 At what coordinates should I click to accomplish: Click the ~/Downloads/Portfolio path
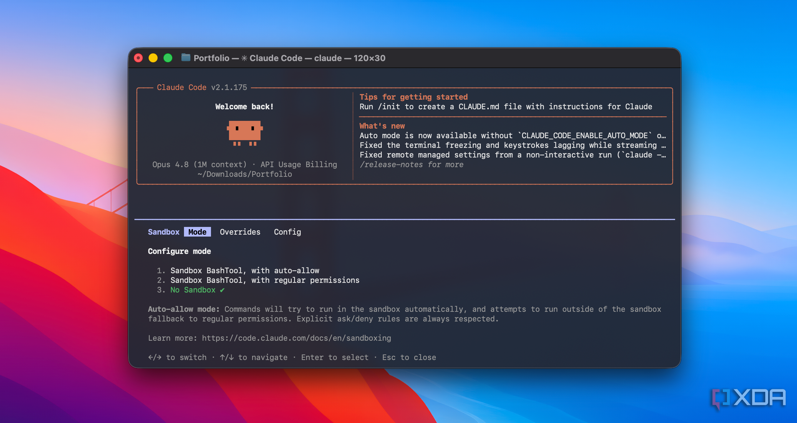(244, 174)
